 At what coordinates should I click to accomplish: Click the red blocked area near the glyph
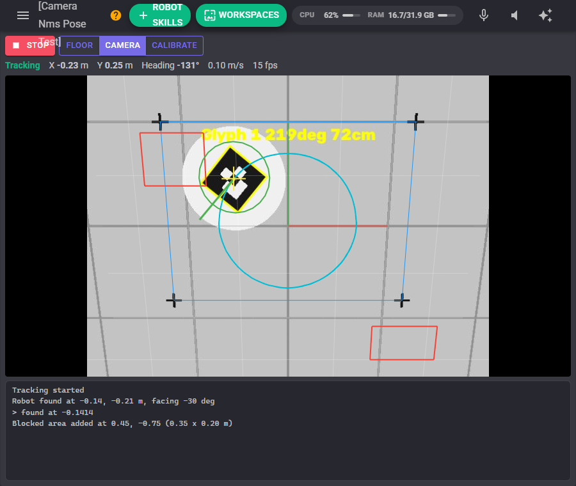click(172, 159)
